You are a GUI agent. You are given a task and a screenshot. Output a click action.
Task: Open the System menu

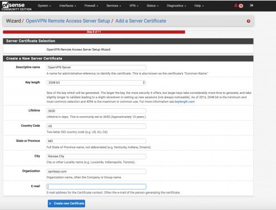coord(44,6)
